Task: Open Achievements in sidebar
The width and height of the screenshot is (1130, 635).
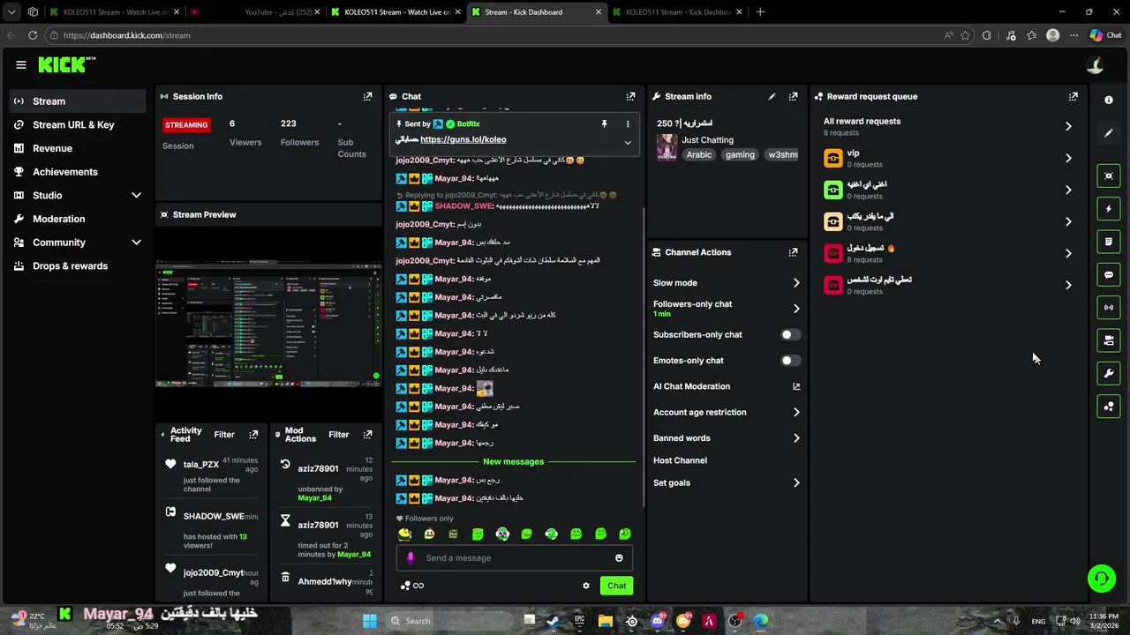Action: [x=78, y=172]
